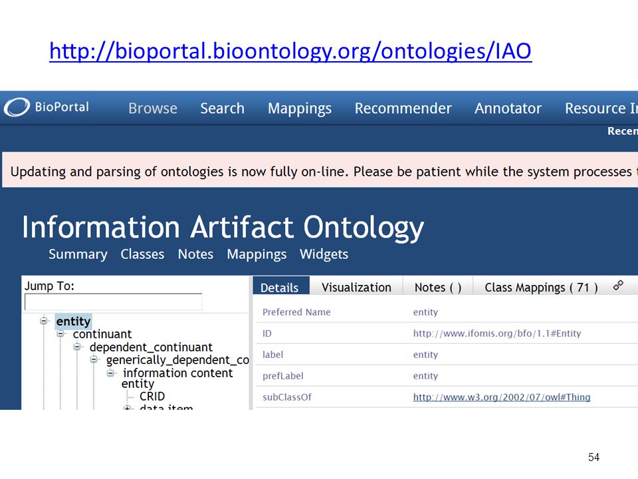The height and width of the screenshot is (479, 638).
Task: Focus the Jump To search field
Action: click(113, 302)
